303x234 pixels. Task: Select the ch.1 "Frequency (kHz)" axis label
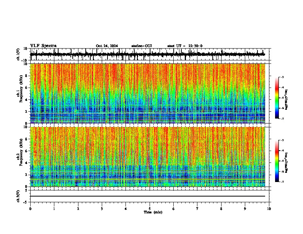tap(21, 89)
